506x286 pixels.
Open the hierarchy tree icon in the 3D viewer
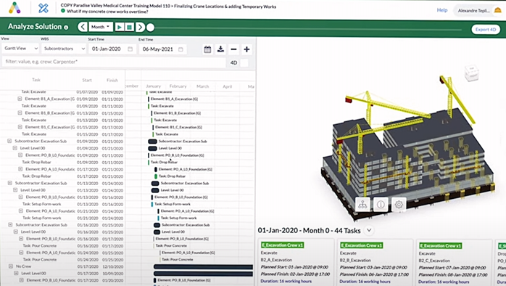point(362,205)
